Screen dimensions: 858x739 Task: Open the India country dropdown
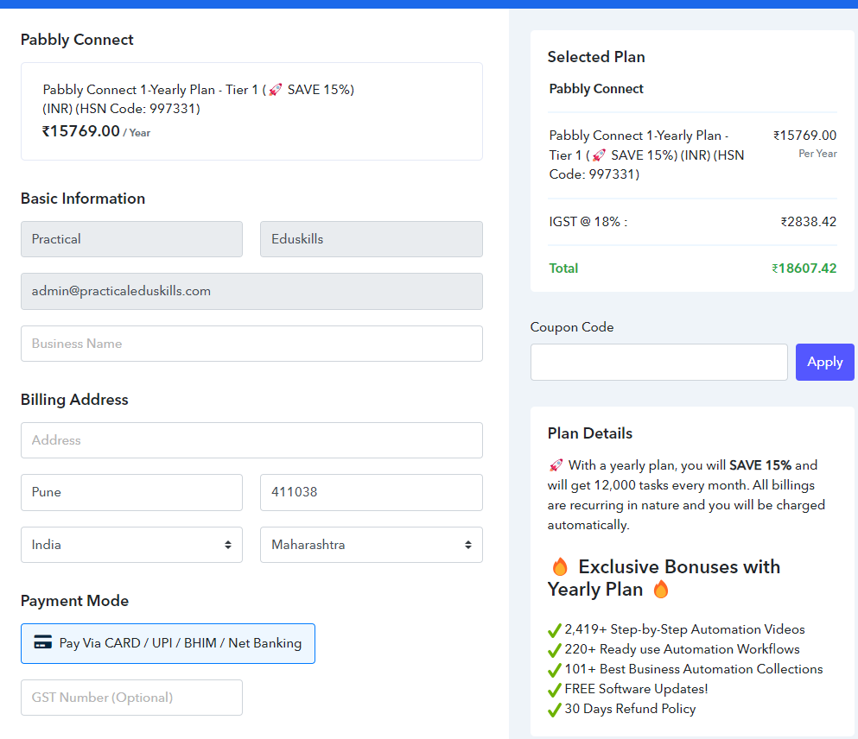click(x=131, y=545)
